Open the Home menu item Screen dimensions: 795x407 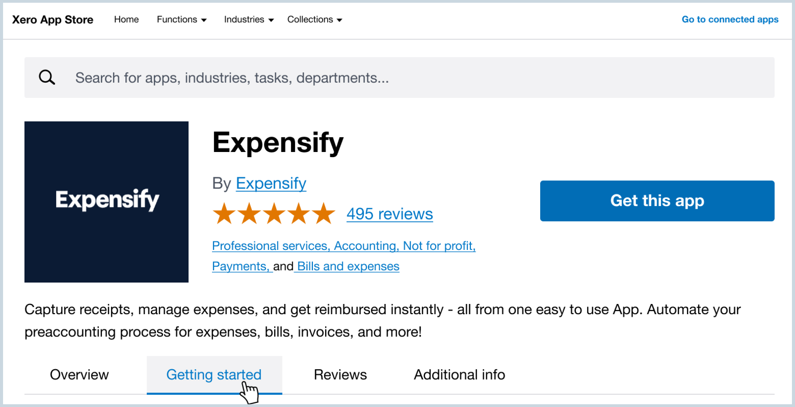click(x=126, y=20)
